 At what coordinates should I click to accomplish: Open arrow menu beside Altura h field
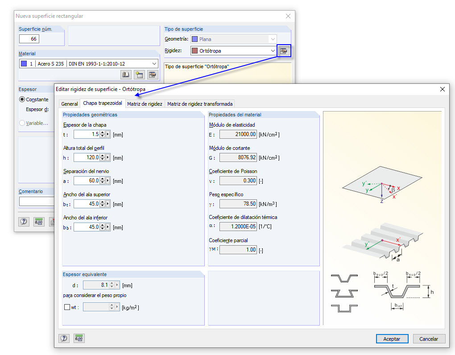click(x=108, y=157)
